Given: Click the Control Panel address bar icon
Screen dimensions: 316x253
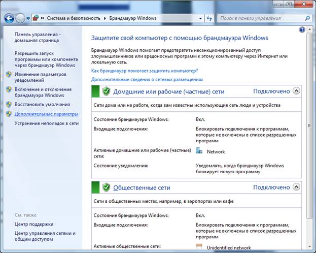Looking at the screenshot, I should coord(36,18).
